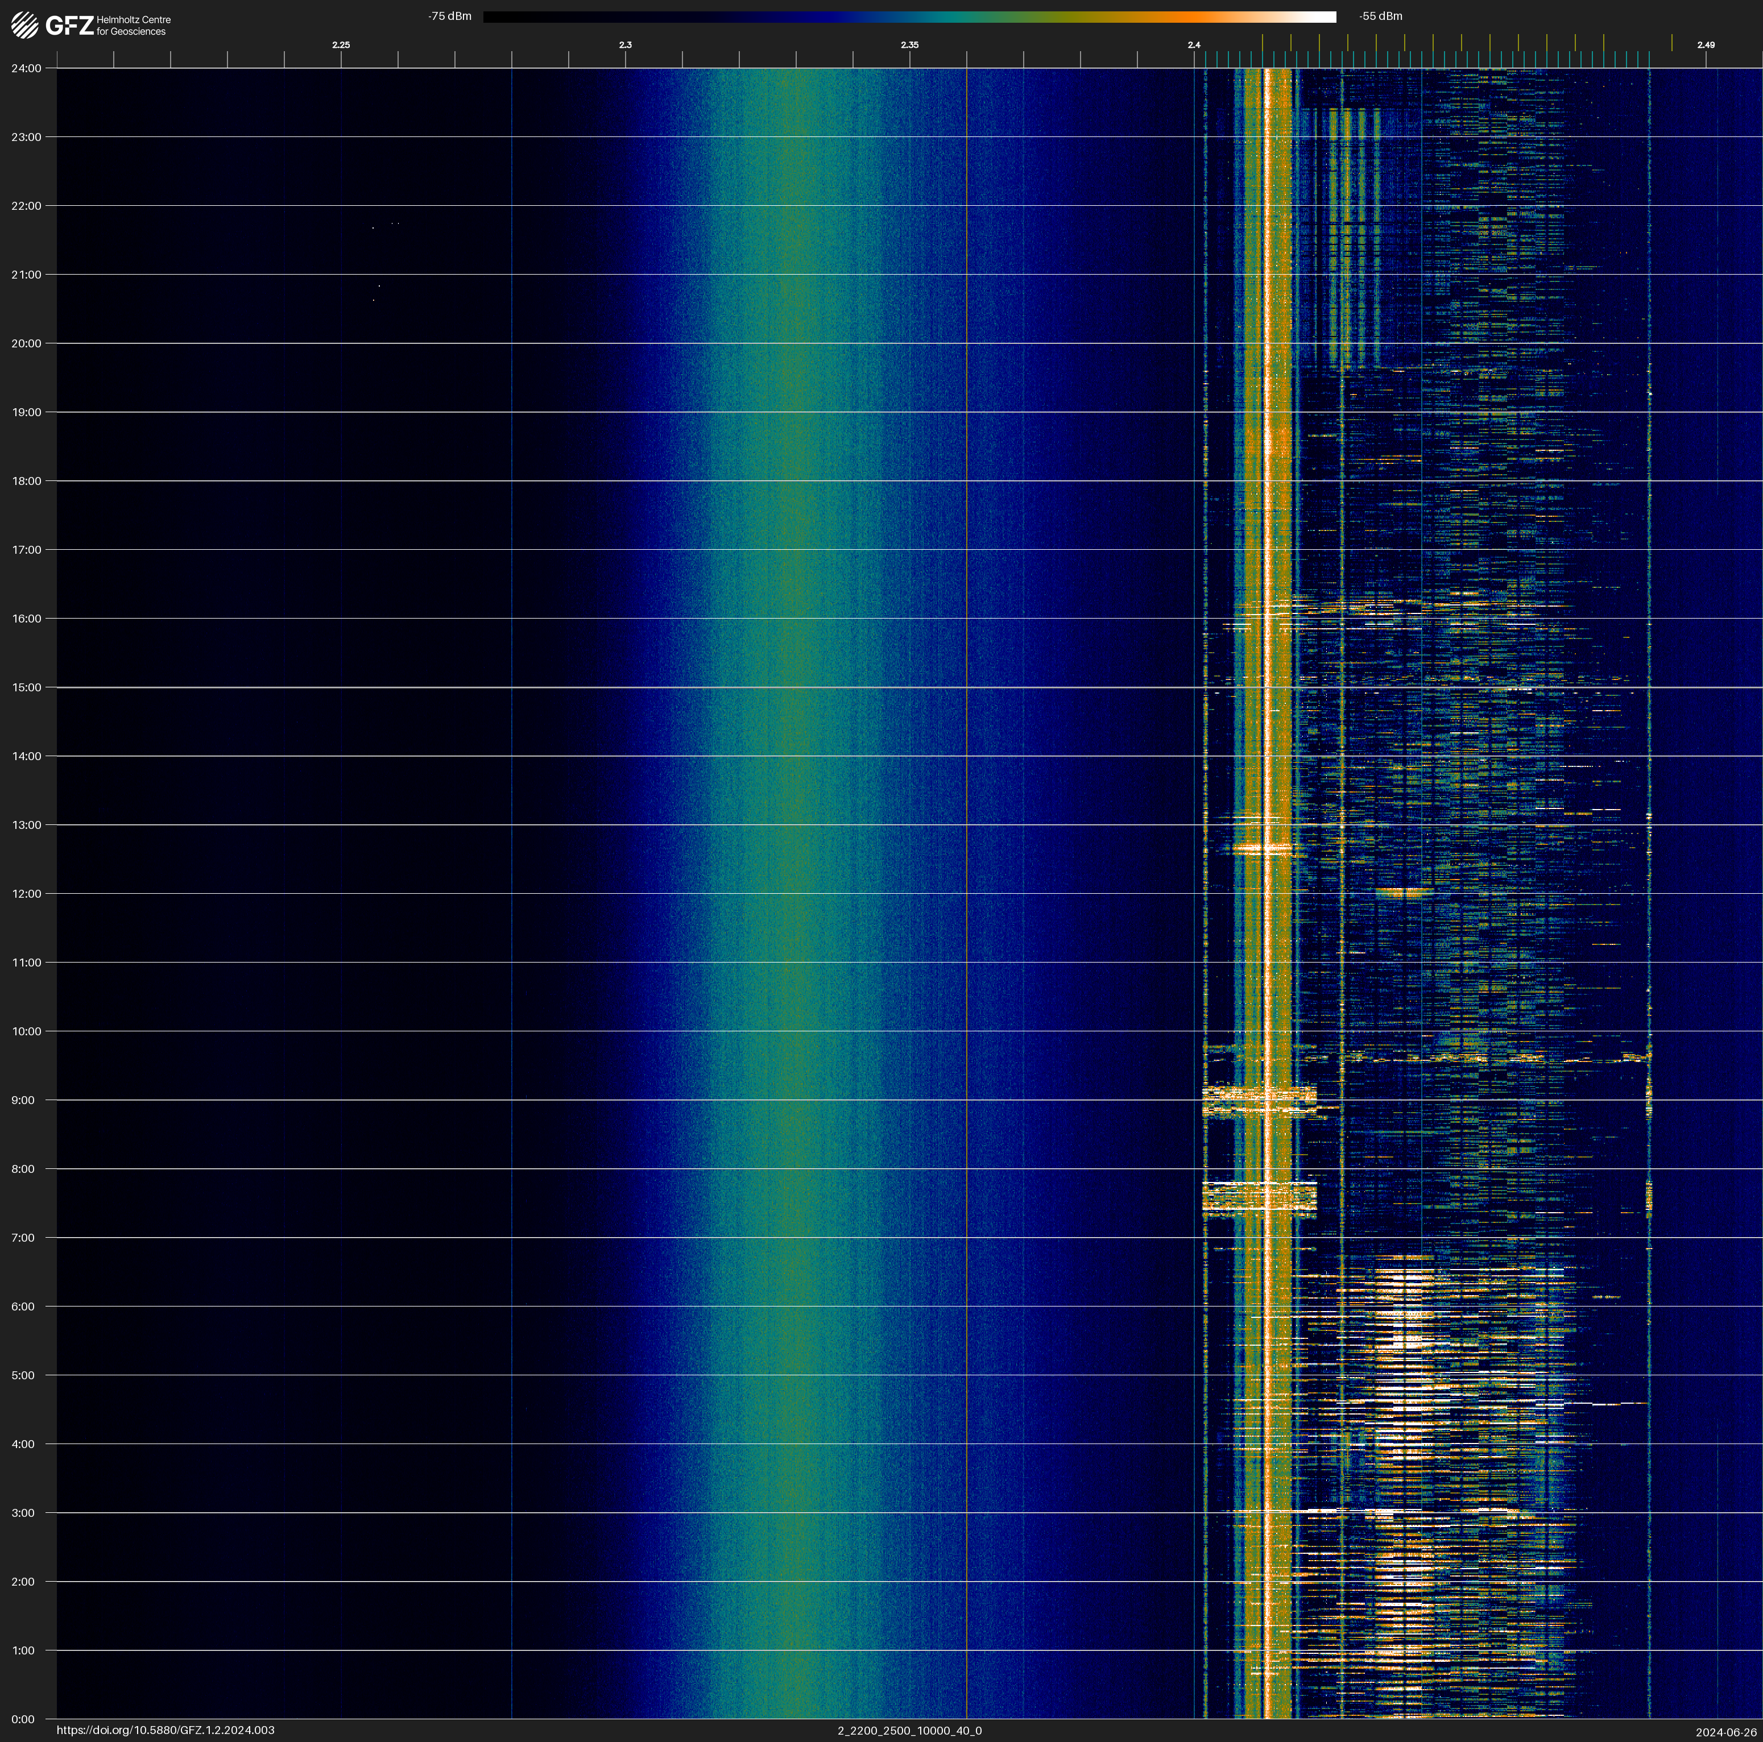Click the 3:00 time axis label
The width and height of the screenshot is (1763, 1742).
pos(24,1513)
